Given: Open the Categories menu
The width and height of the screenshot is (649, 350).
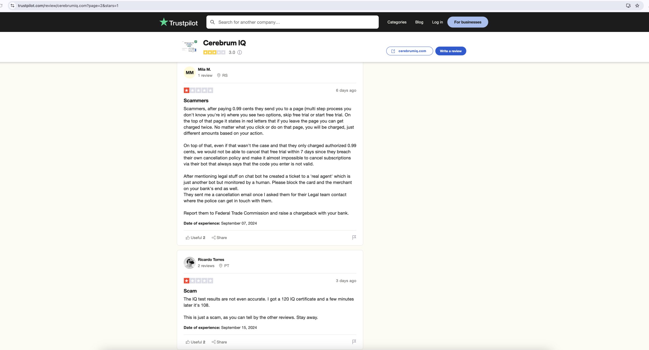Looking at the screenshot, I should click(x=397, y=22).
